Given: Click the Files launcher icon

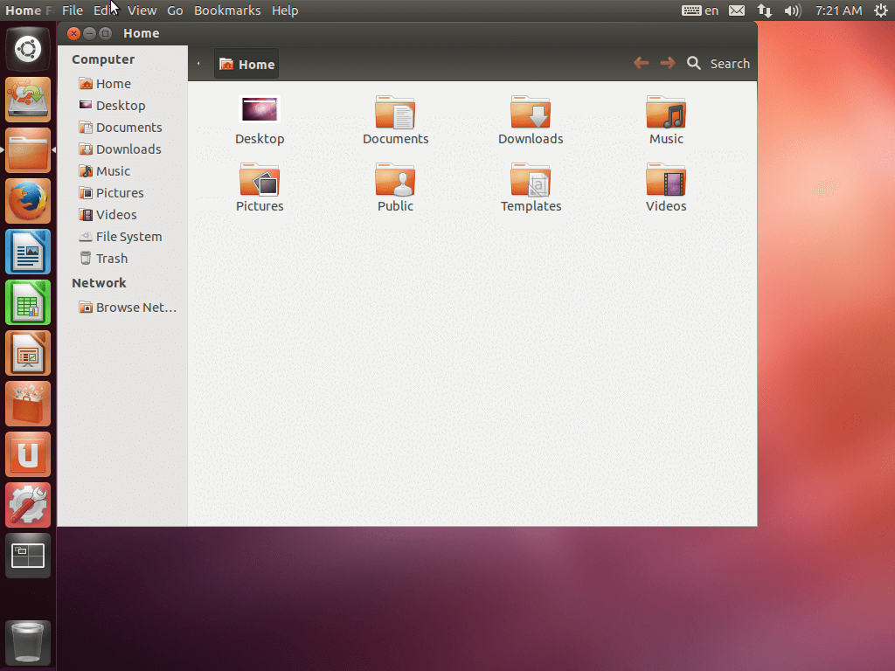Looking at the screenshot, I should (x=28, y=150).
